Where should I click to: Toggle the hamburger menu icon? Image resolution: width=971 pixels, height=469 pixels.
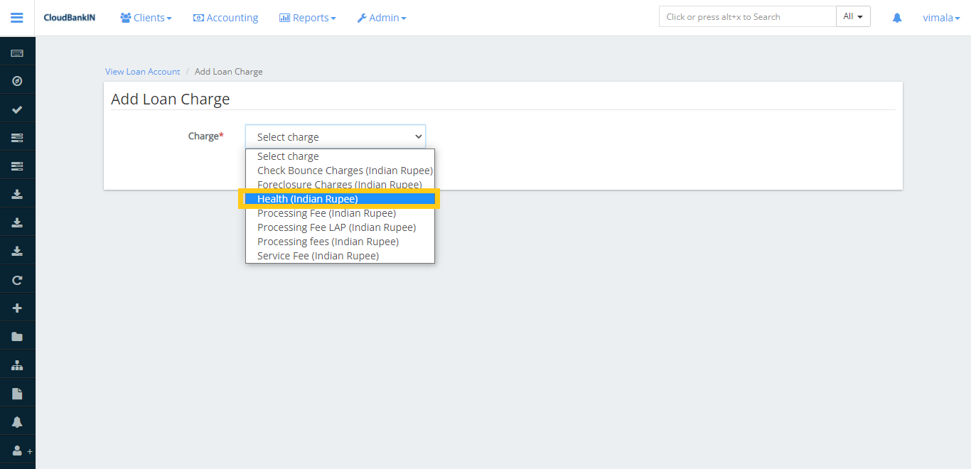[17, 18]
